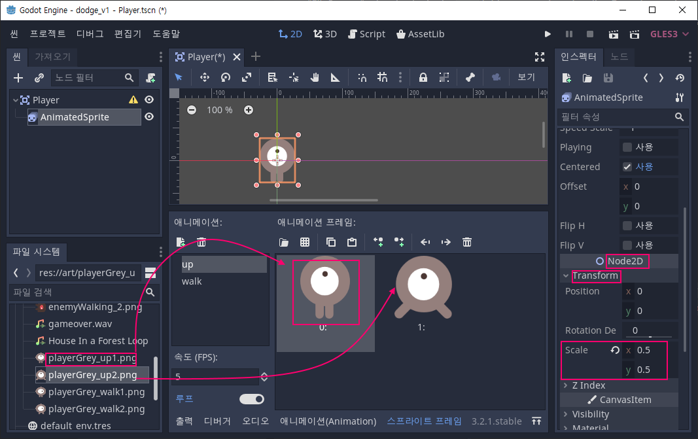The height and width of the screenshot is (439, 698).
Task: Activate the Ruler Mode tool
Action: tap(335, 77)
